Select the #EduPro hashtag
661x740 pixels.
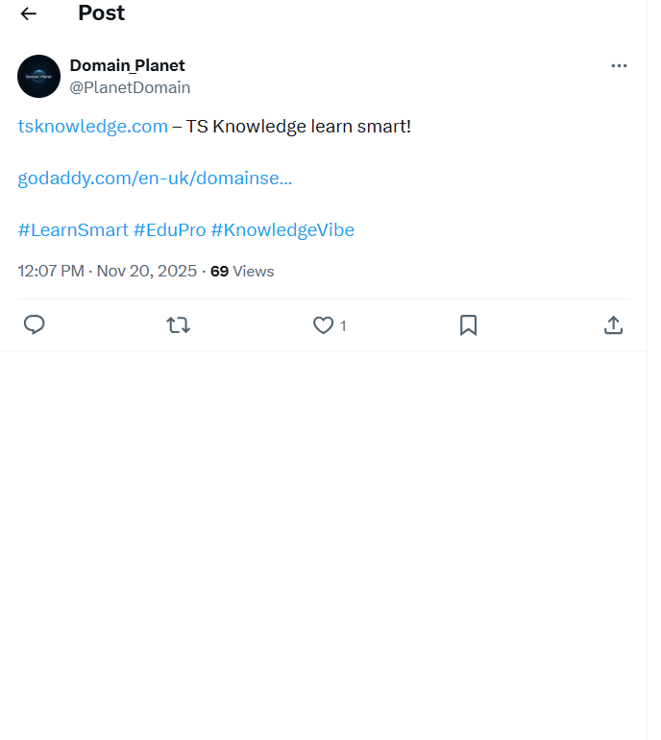point(170,230)
